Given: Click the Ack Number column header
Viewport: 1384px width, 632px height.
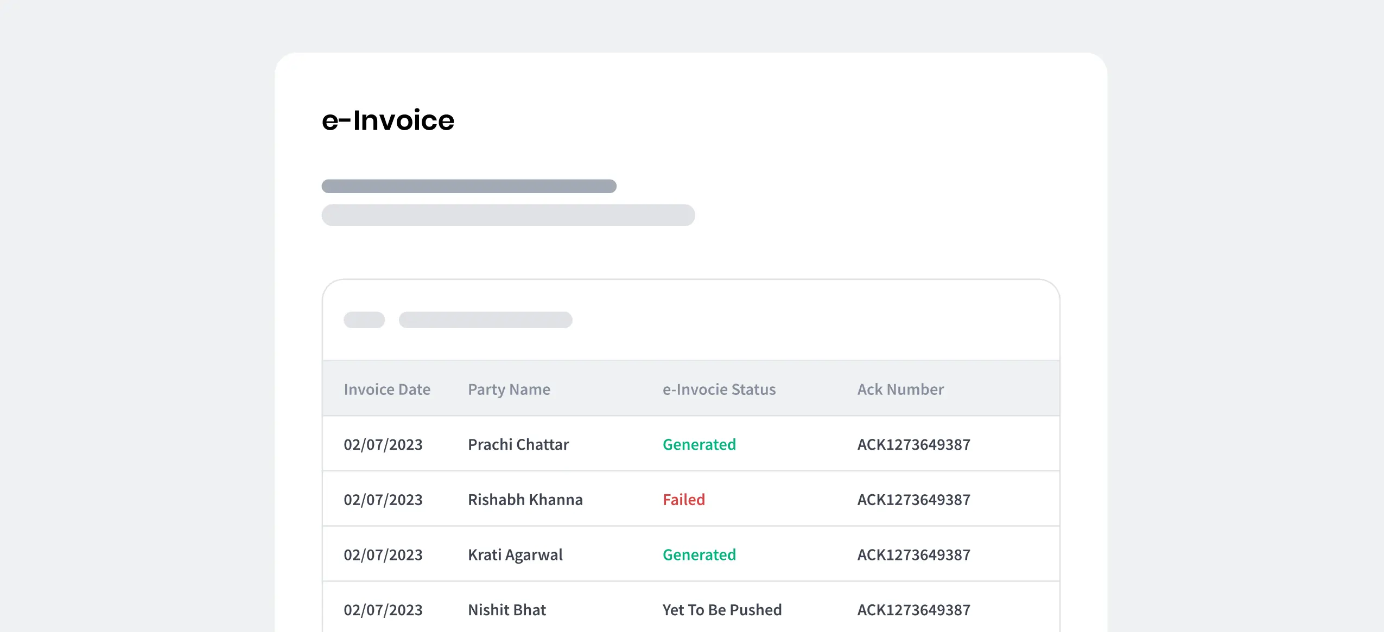Looking at the screenshot, I should coord(900,390).
